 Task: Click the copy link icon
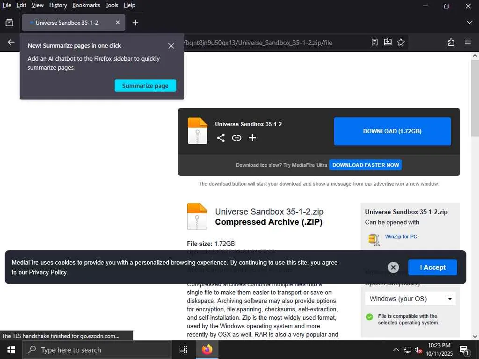[236, 138]
